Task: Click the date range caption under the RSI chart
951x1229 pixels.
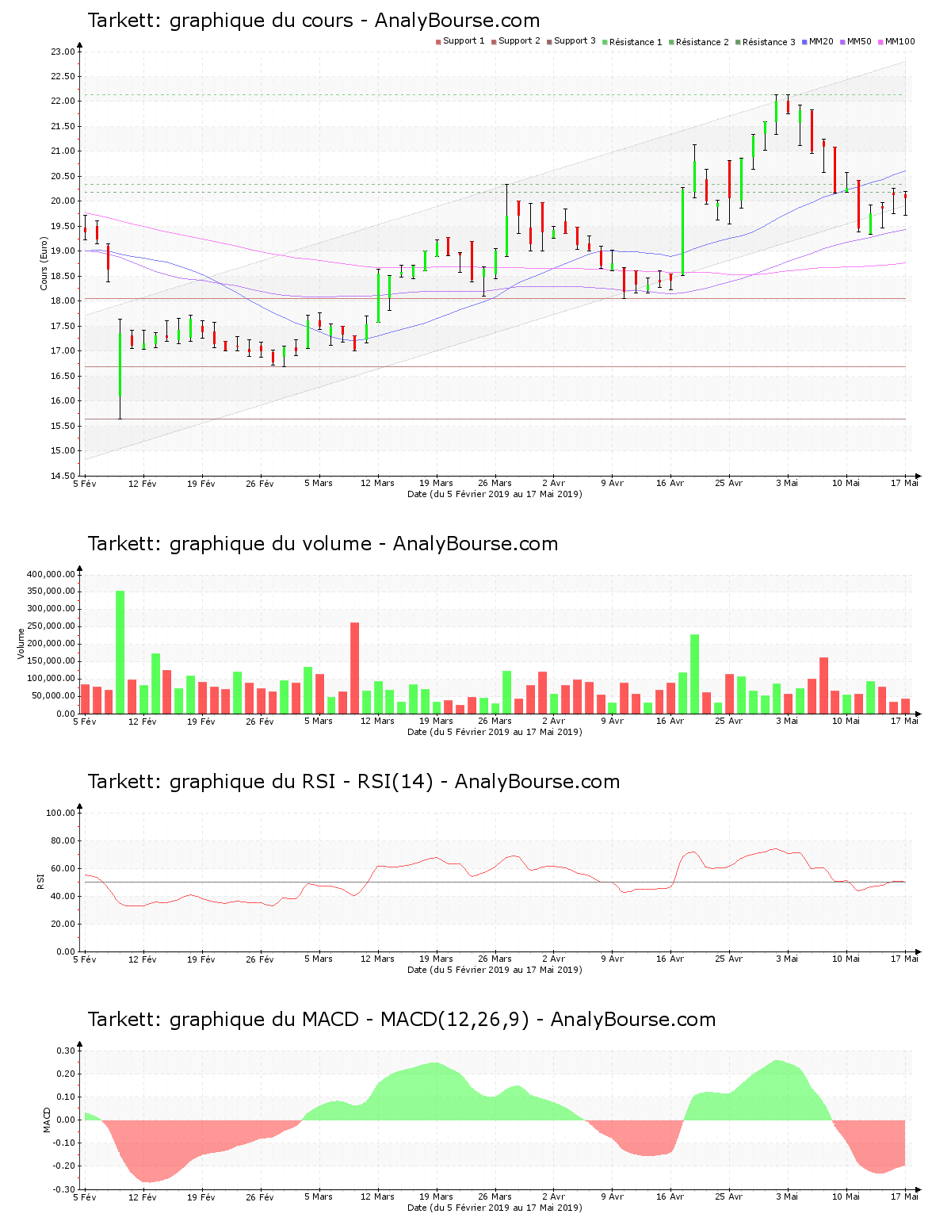Action: tap(495, 970)
